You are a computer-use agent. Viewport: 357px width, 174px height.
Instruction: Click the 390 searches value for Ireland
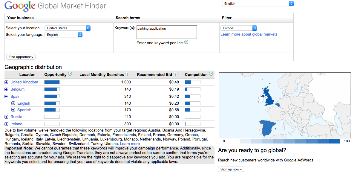(128, 124)
